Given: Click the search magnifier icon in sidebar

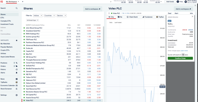Looking at the screenshot, I should pos(16,8).
